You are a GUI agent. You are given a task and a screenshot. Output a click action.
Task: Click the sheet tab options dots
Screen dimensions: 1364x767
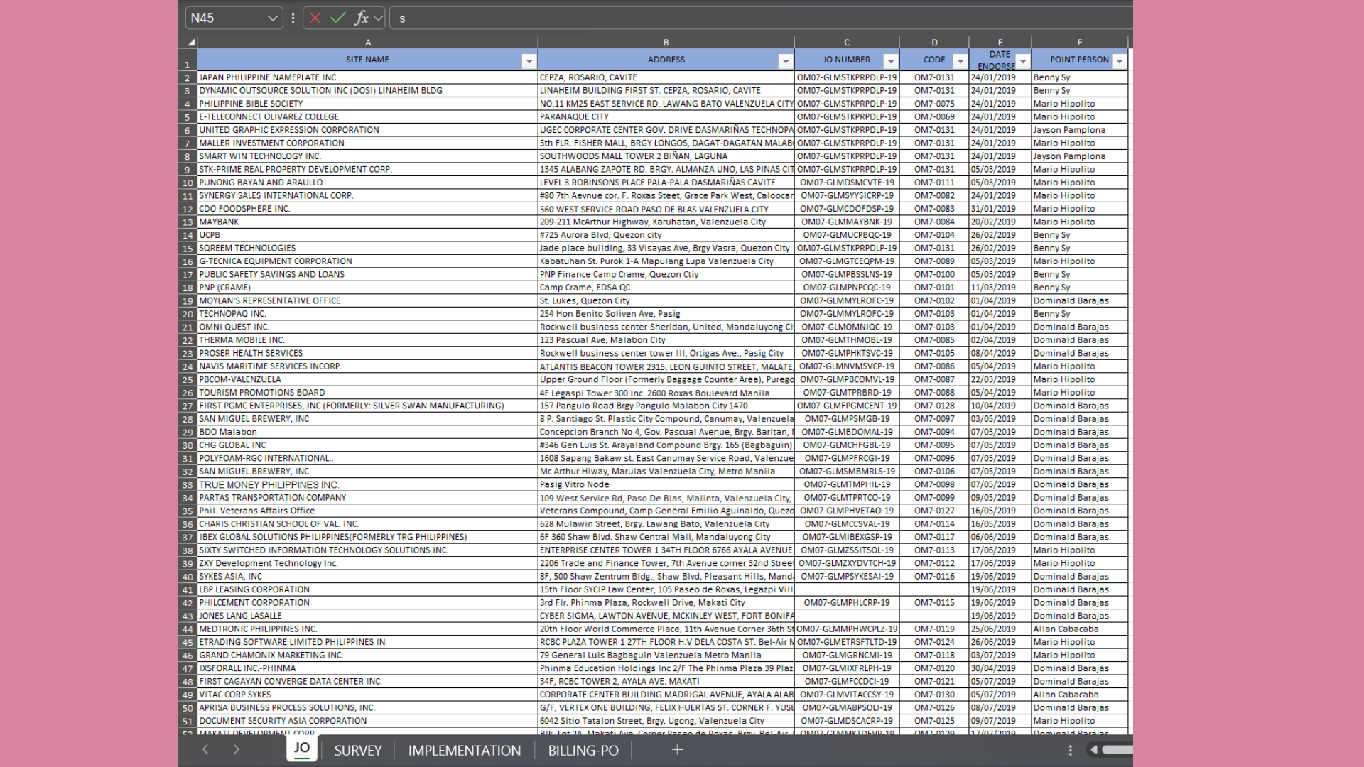click(1070, 750)
